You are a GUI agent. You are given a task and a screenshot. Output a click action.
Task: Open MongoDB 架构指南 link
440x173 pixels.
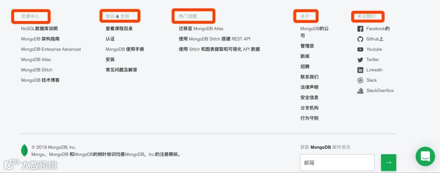coord(40,39)
